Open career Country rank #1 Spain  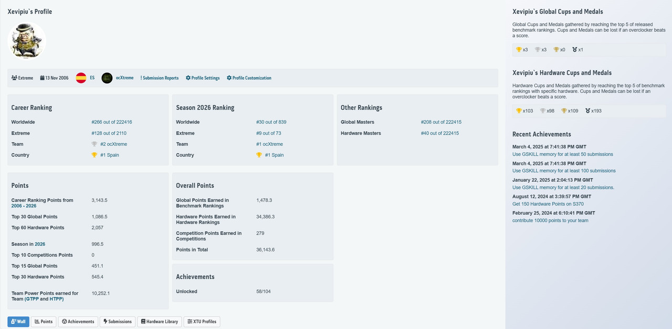tap(110, 155)
